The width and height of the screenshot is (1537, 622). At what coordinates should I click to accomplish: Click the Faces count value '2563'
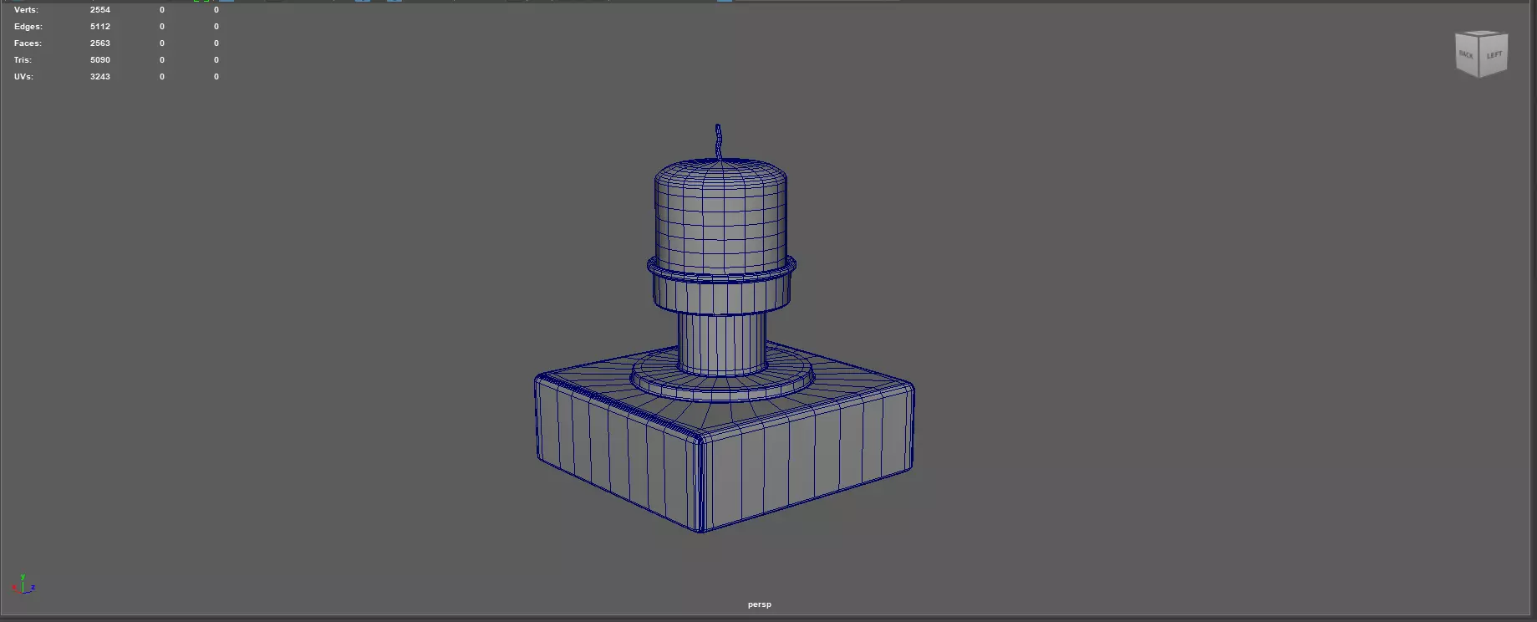pos(100,43)
